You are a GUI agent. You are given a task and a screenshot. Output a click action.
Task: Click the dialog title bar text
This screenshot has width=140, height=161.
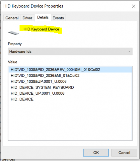point(33,6)
